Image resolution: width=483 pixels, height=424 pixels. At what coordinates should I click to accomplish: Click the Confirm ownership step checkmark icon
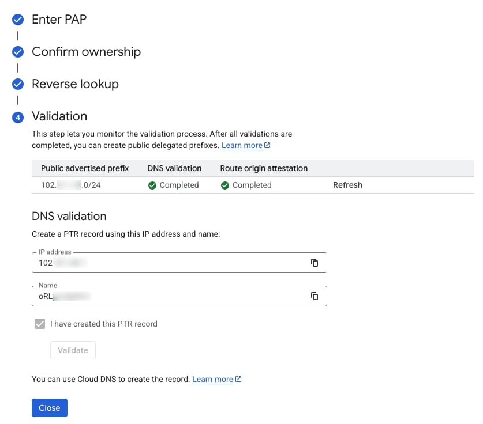pyautogui.click(x=18, y=52)
